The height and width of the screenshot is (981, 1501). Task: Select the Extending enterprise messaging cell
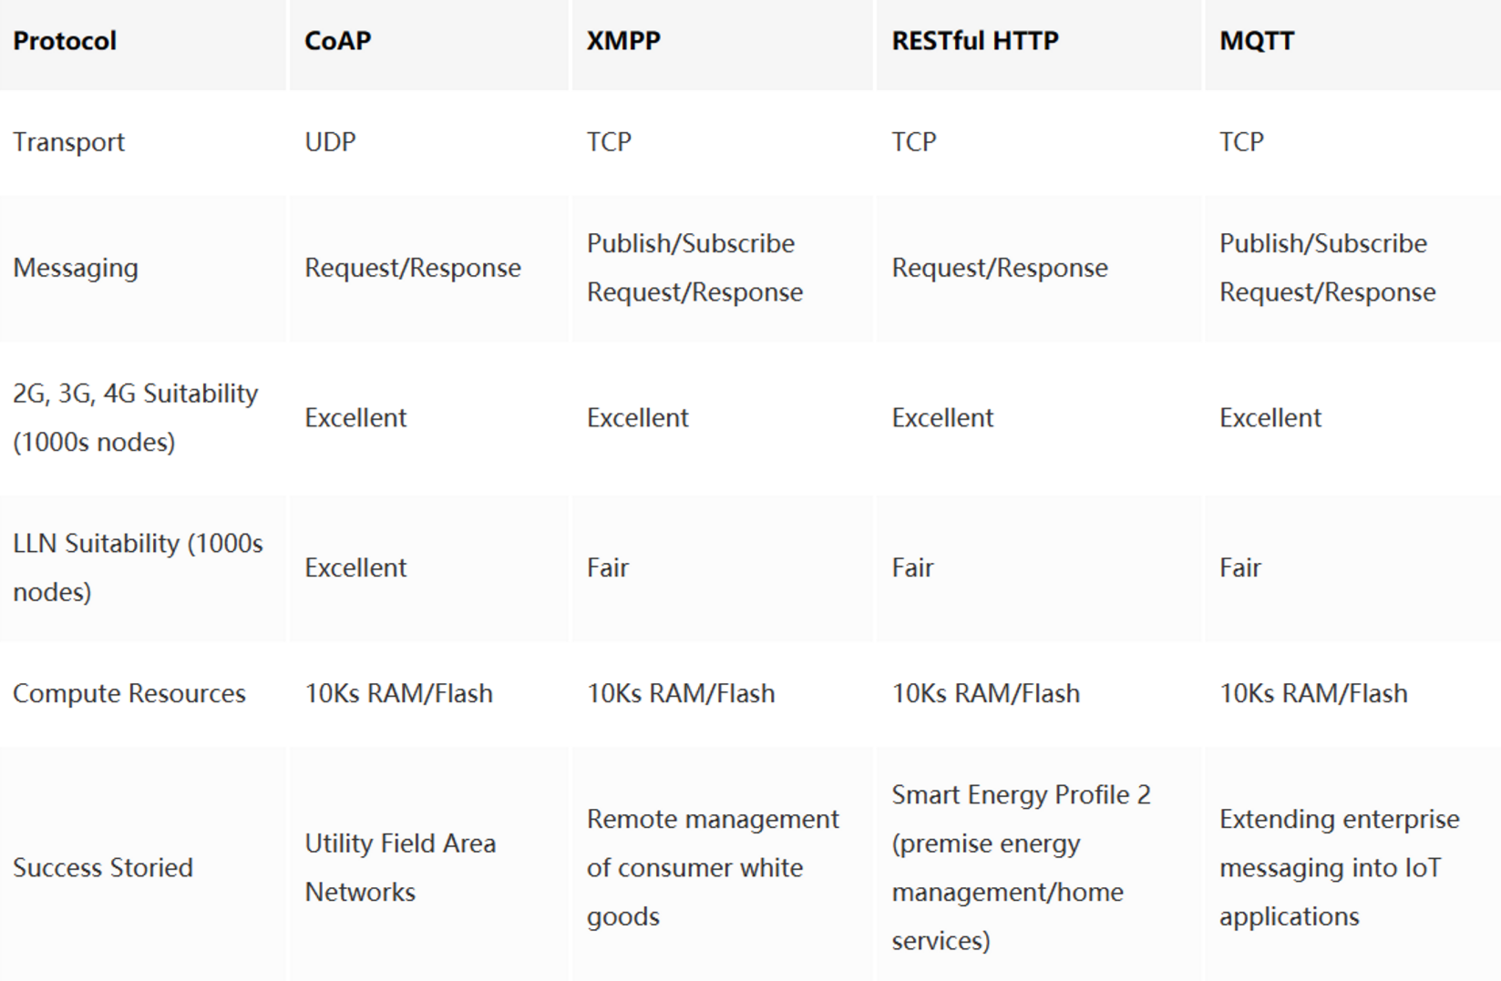click(1338, 867)
